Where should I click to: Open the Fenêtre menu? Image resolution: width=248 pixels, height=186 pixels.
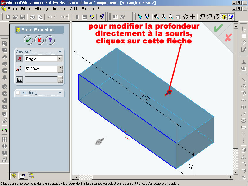[88, 9]
